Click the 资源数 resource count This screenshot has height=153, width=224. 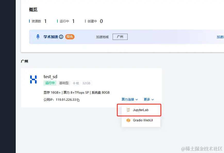click(38, 21)
